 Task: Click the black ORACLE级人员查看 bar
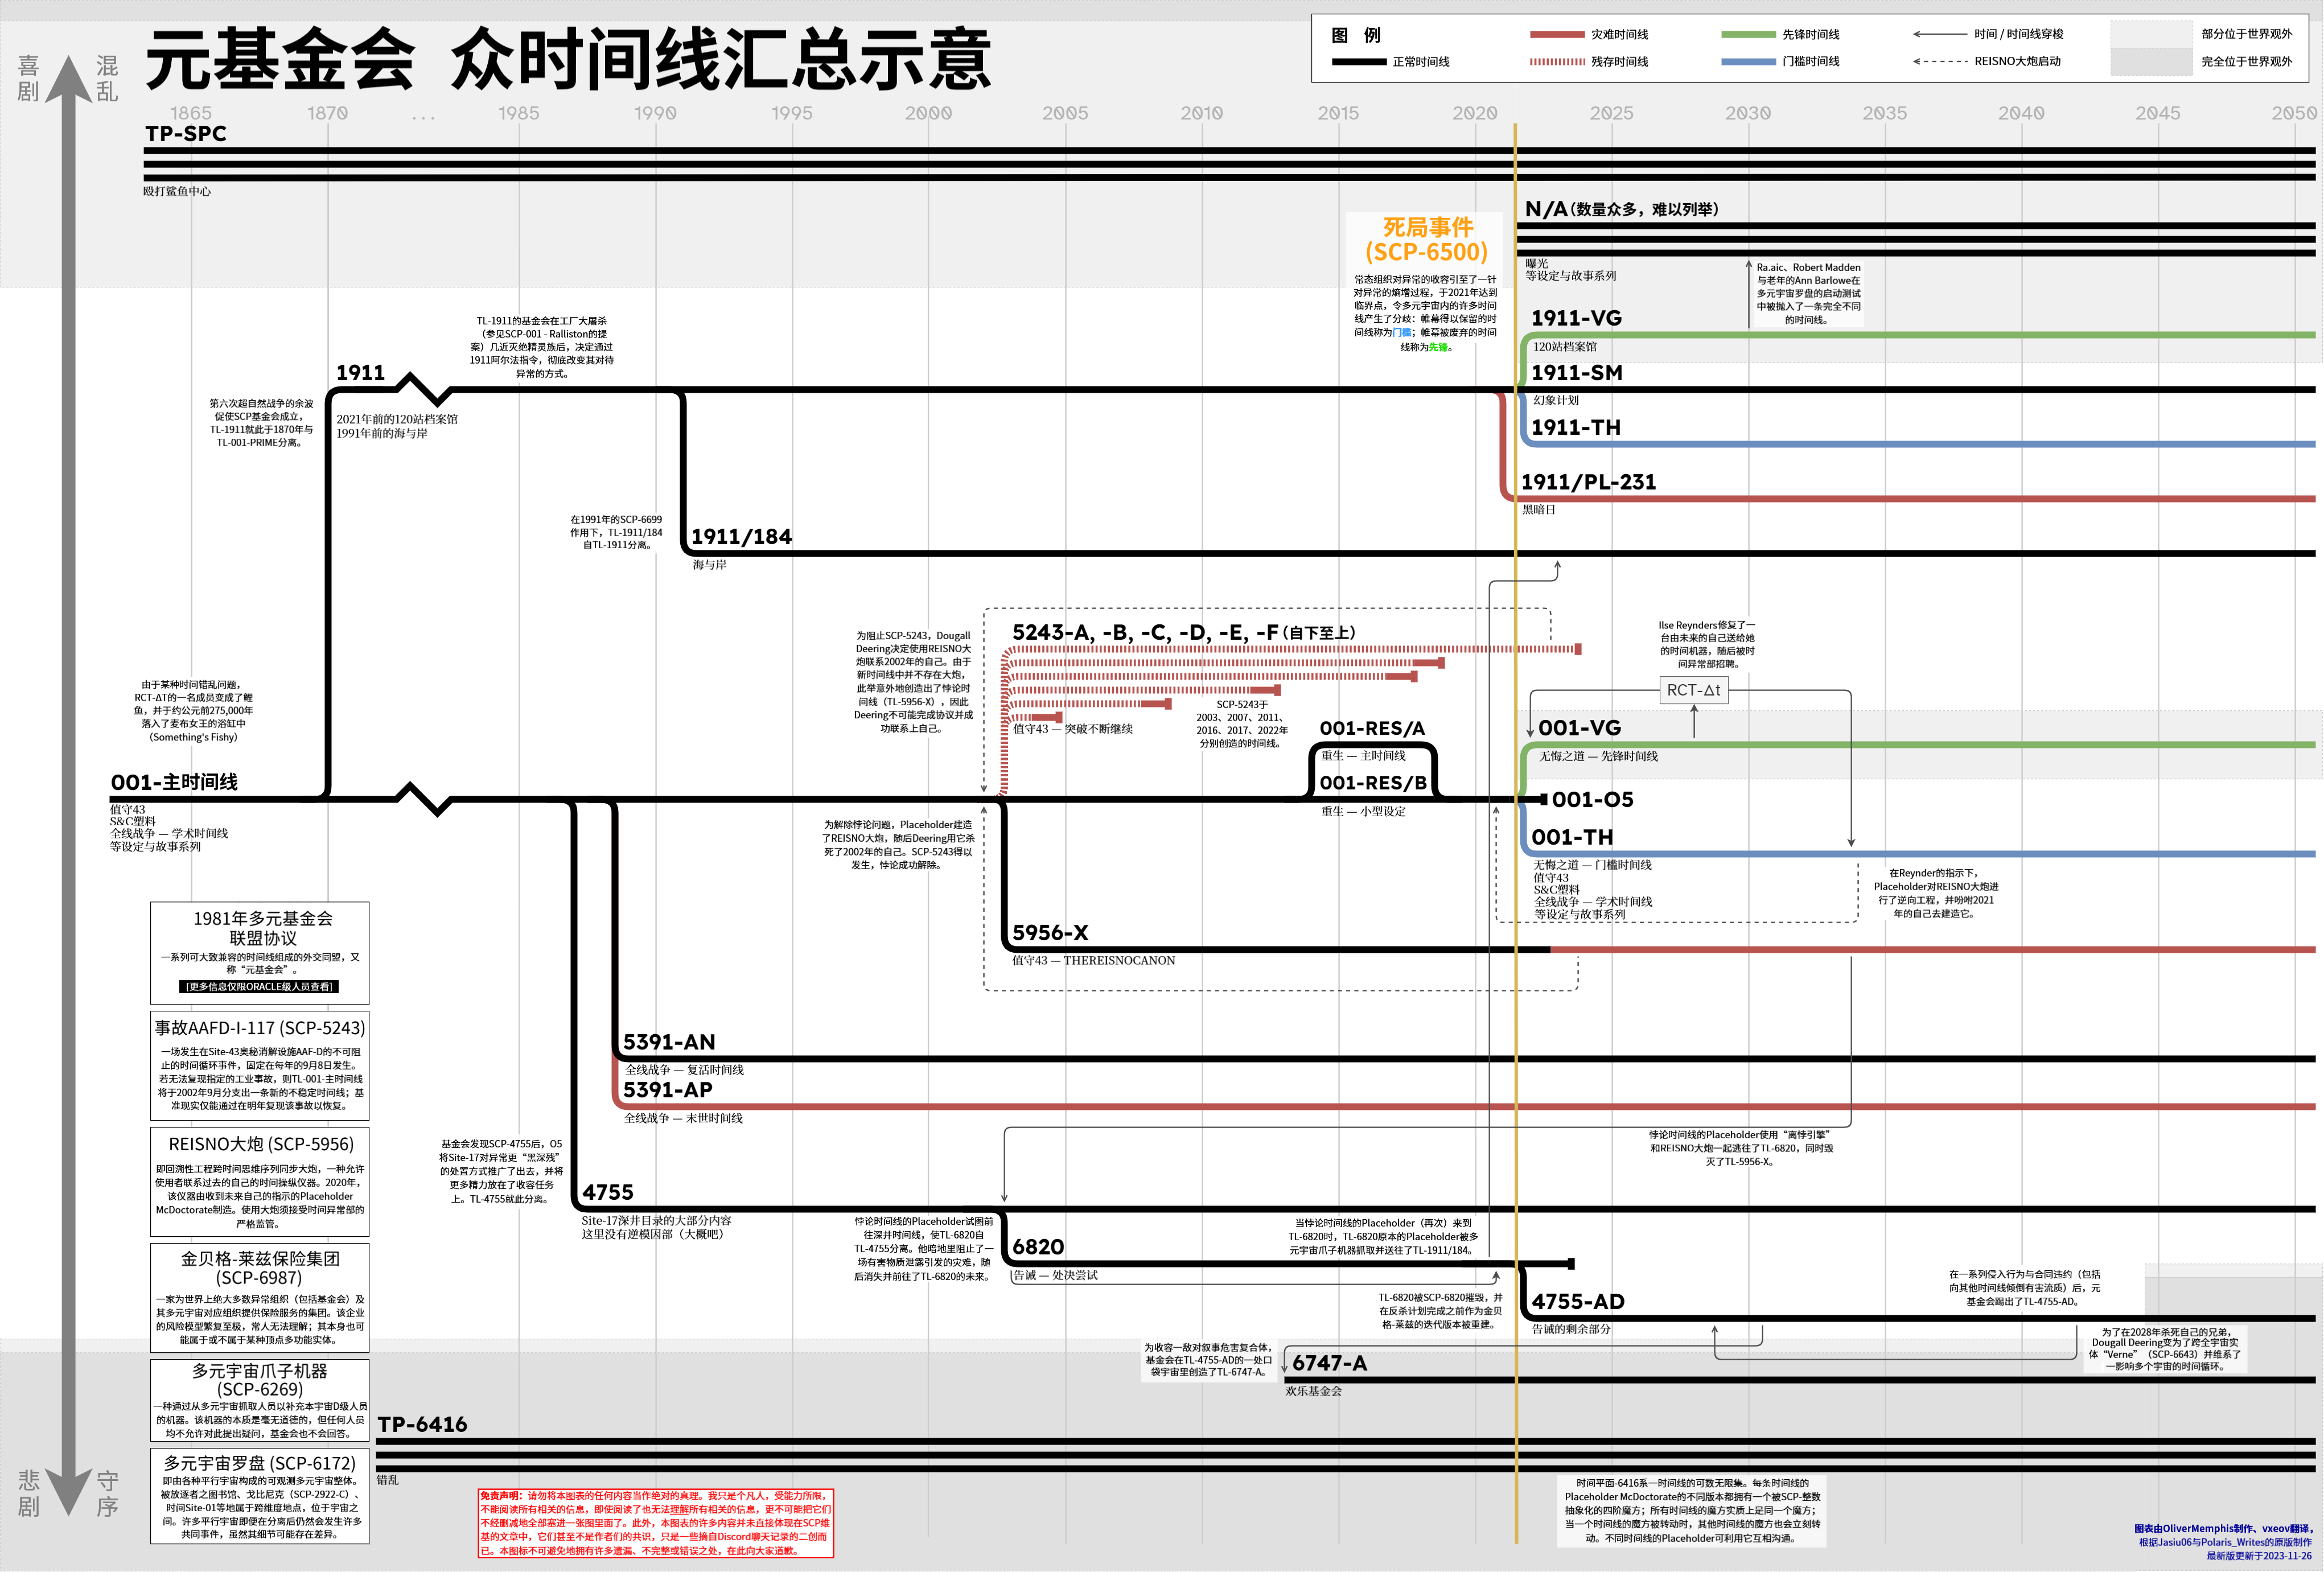tap(260, 987)
